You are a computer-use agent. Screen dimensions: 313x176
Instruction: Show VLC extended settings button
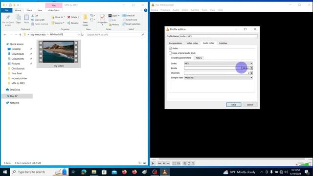coord(179,163)
